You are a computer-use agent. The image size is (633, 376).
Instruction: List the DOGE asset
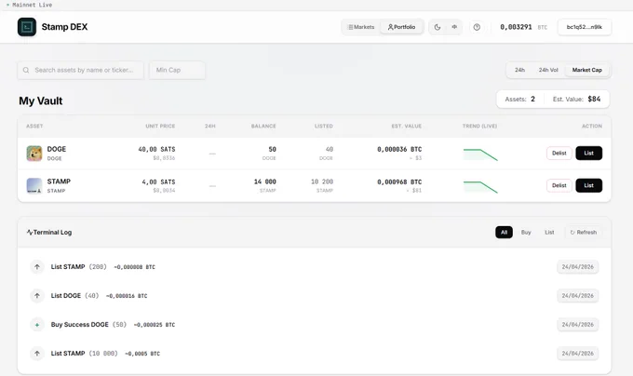click(x=588, y=154)
